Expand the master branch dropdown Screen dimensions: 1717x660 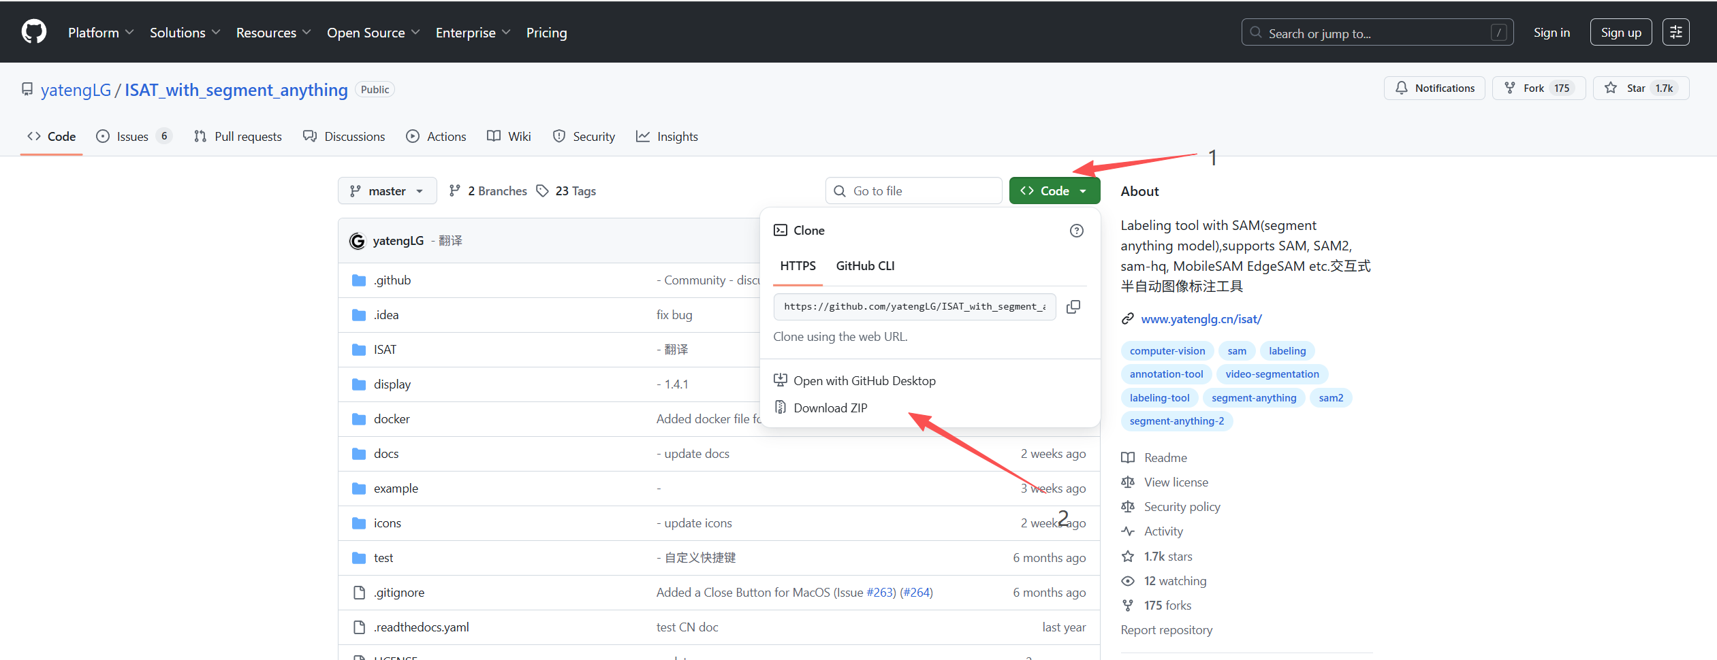pyautogui.click(x=387, y=191)
